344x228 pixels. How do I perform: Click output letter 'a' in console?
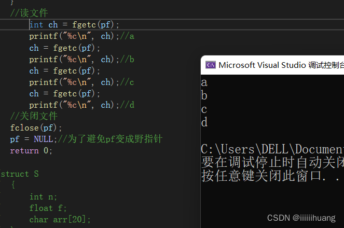tap(204, 83)
